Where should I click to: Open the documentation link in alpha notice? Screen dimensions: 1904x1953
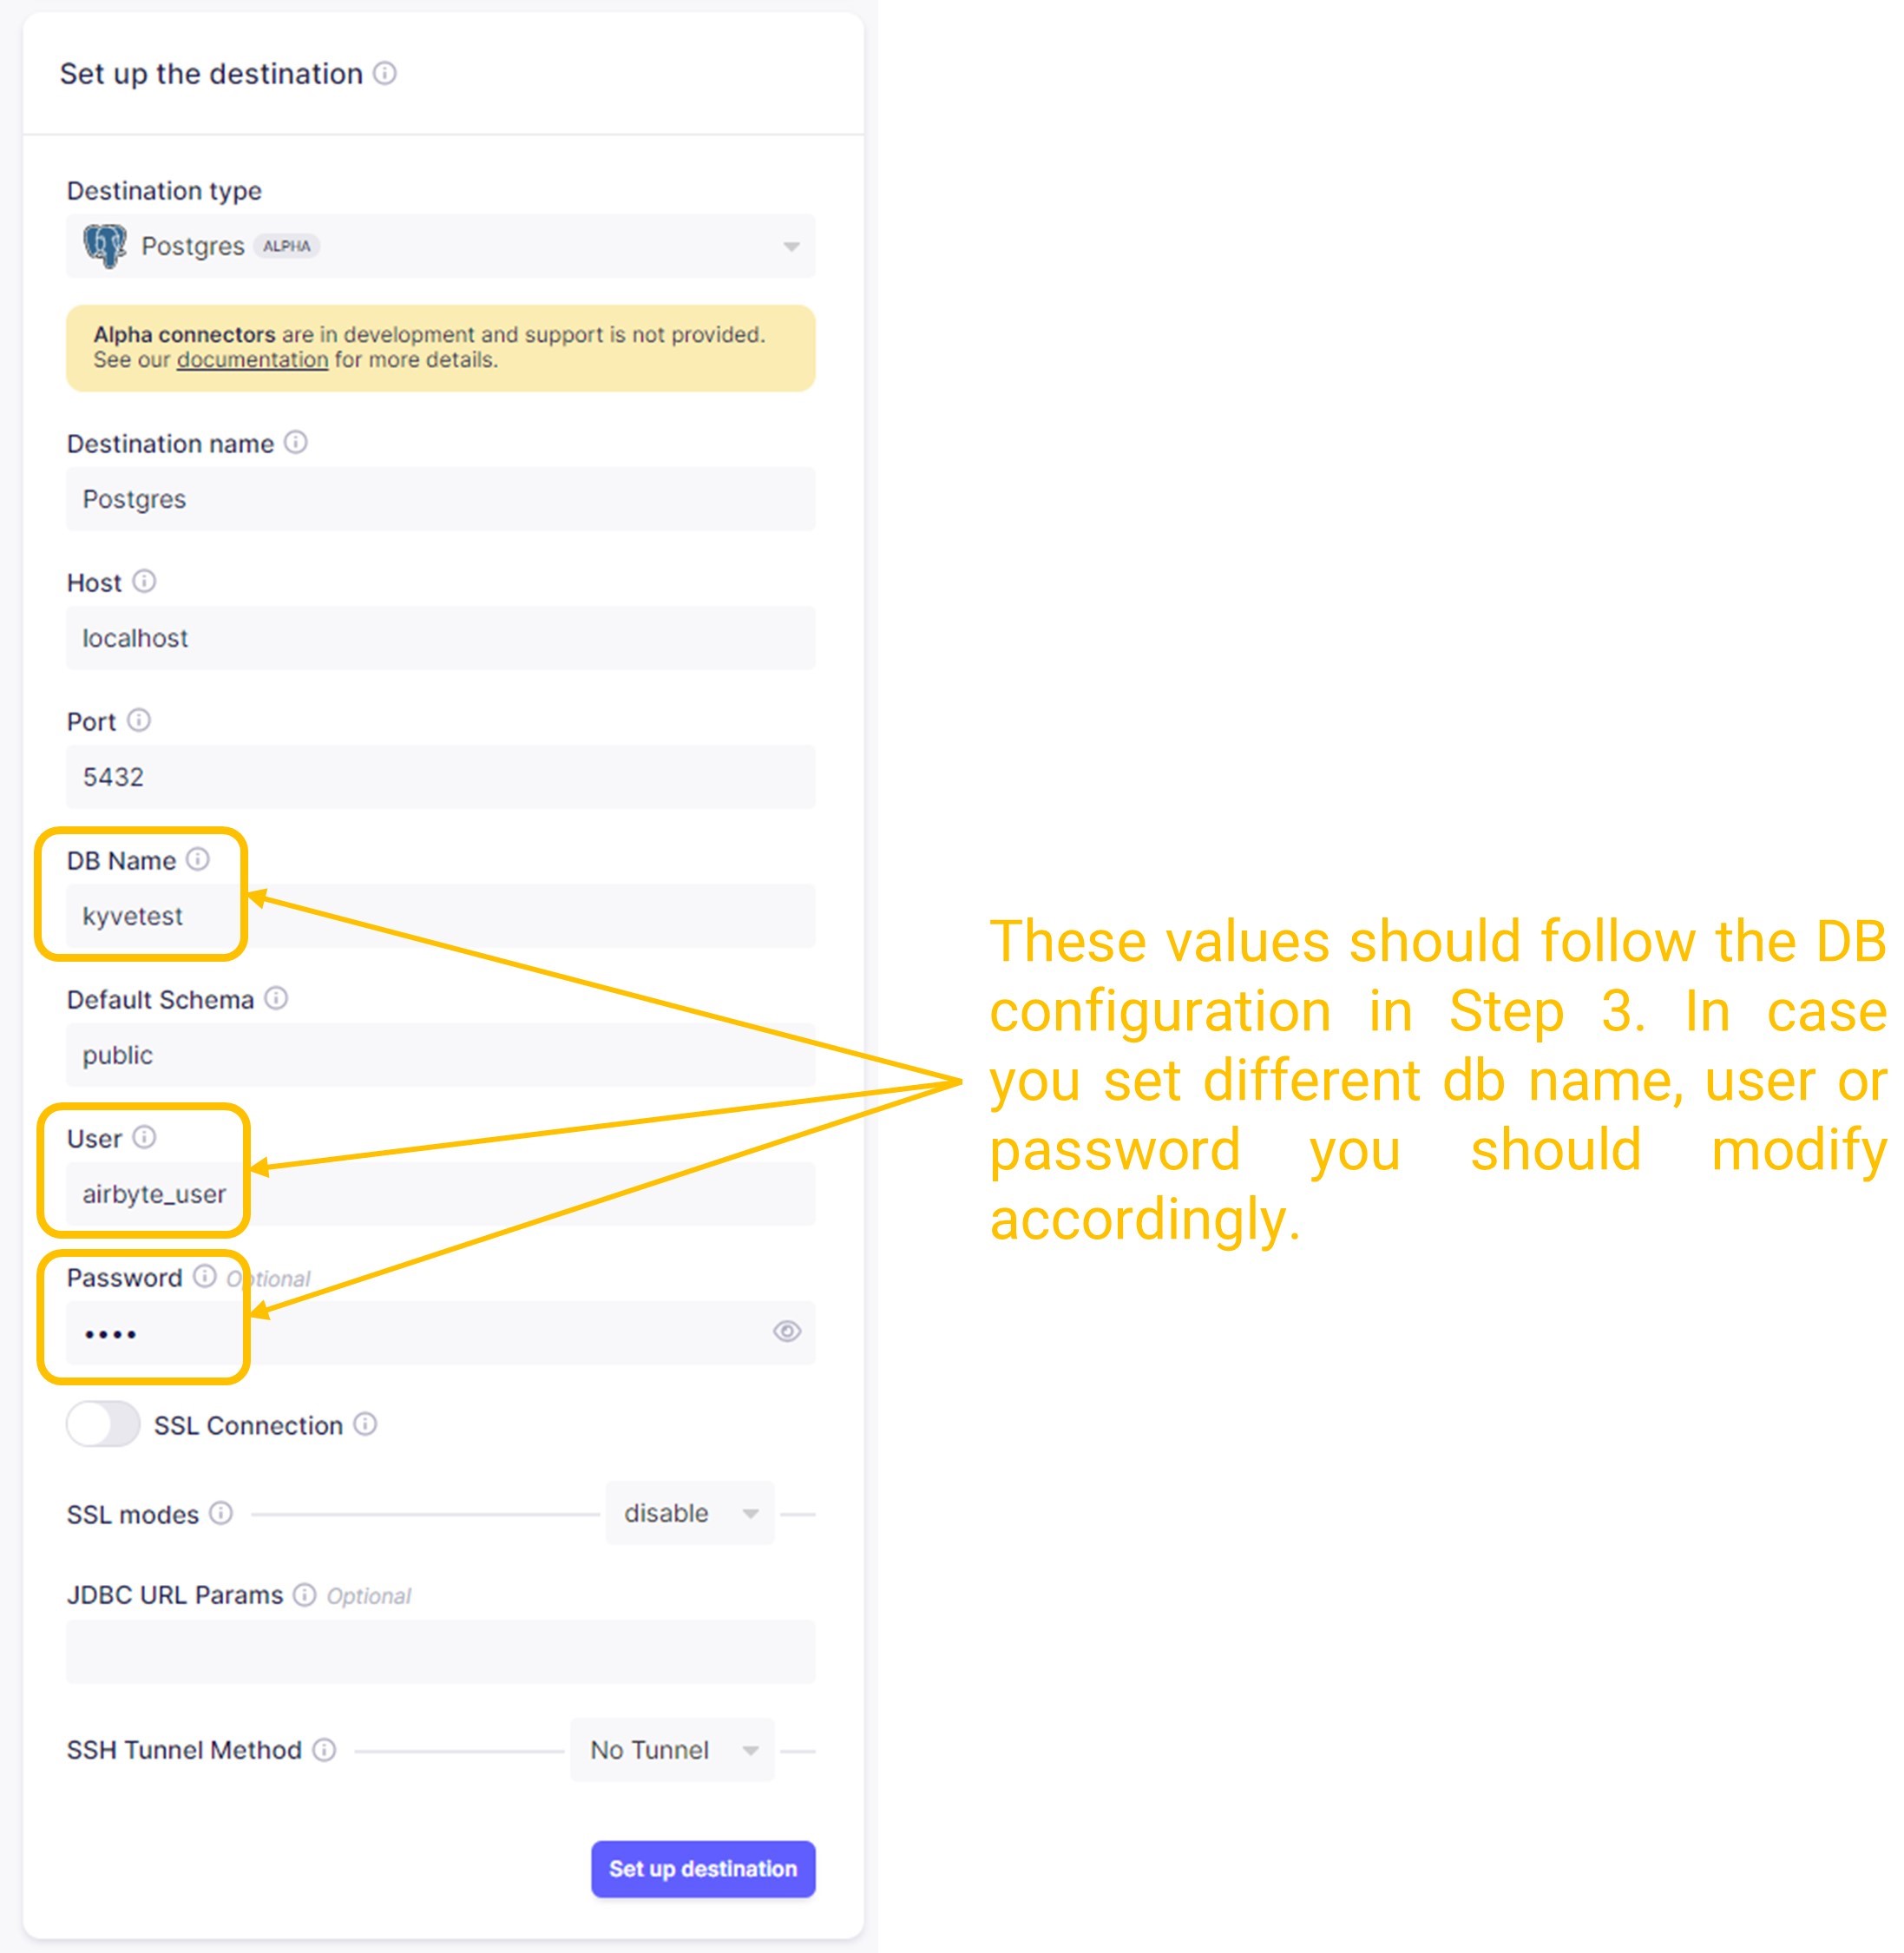pos(252,360)
